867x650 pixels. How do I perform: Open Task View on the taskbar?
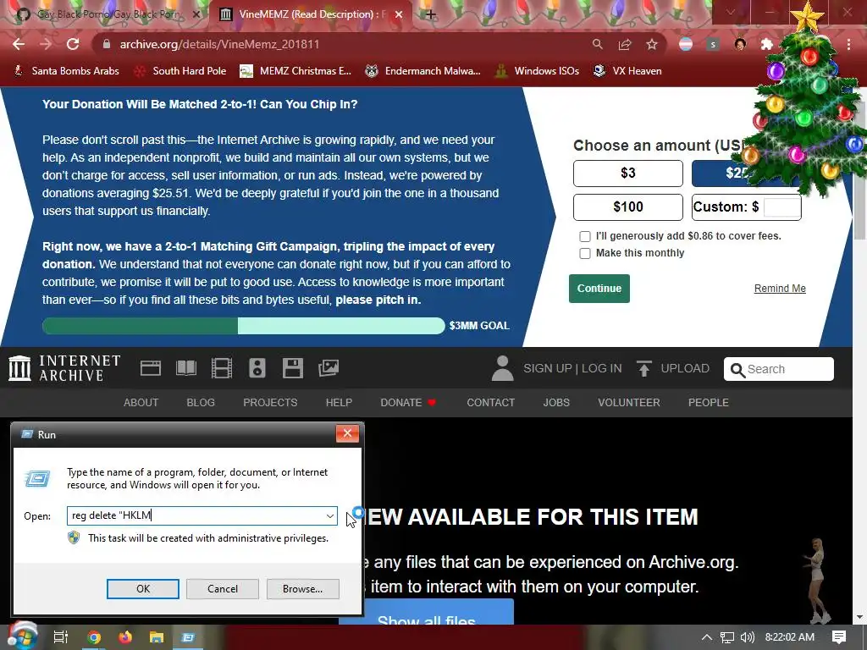[61, 637]
